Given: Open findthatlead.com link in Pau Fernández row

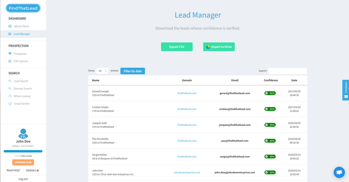Looking at the screenshot, I should 187,141.
